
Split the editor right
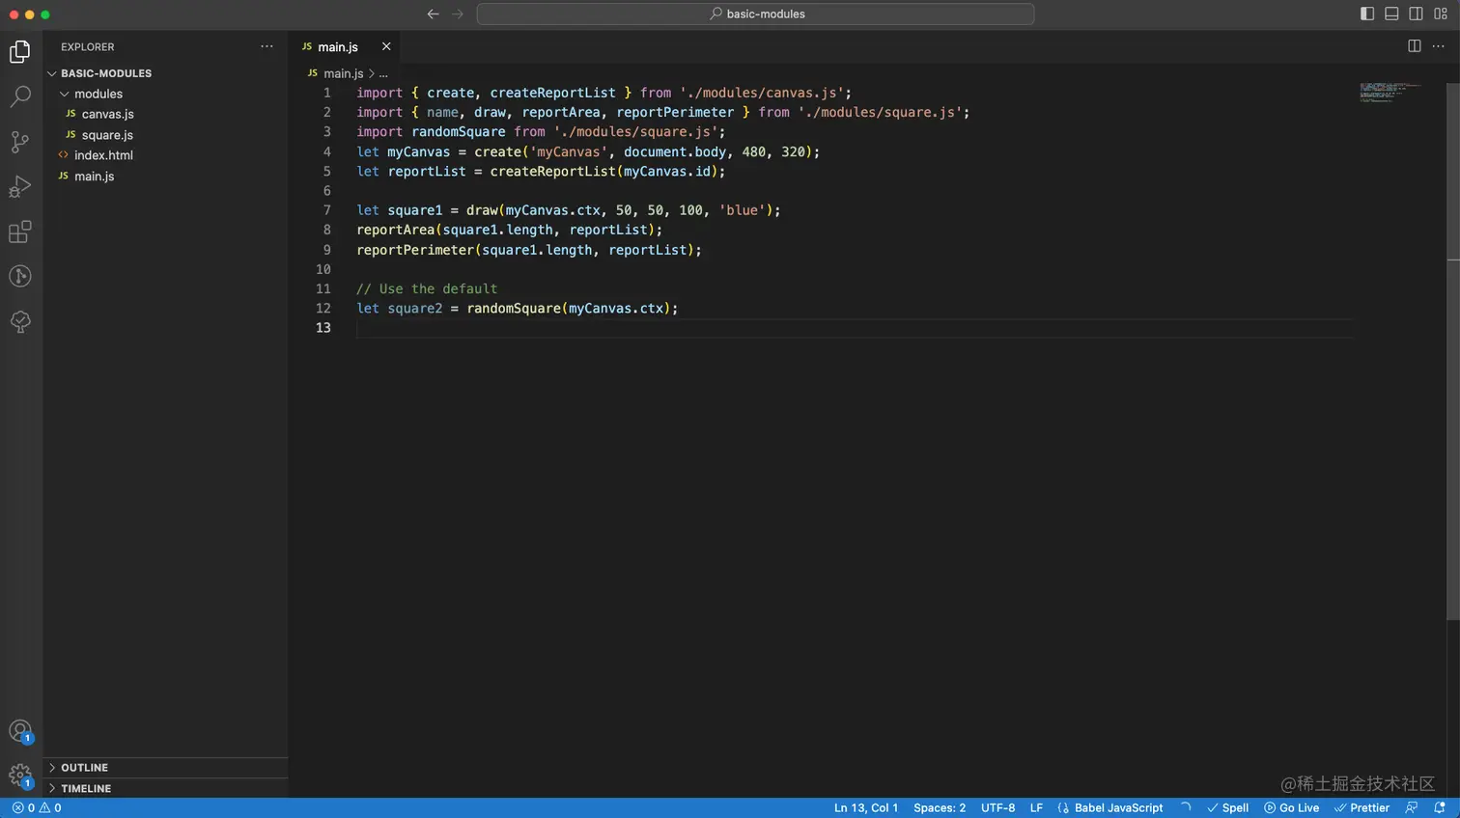point(1415,46)
